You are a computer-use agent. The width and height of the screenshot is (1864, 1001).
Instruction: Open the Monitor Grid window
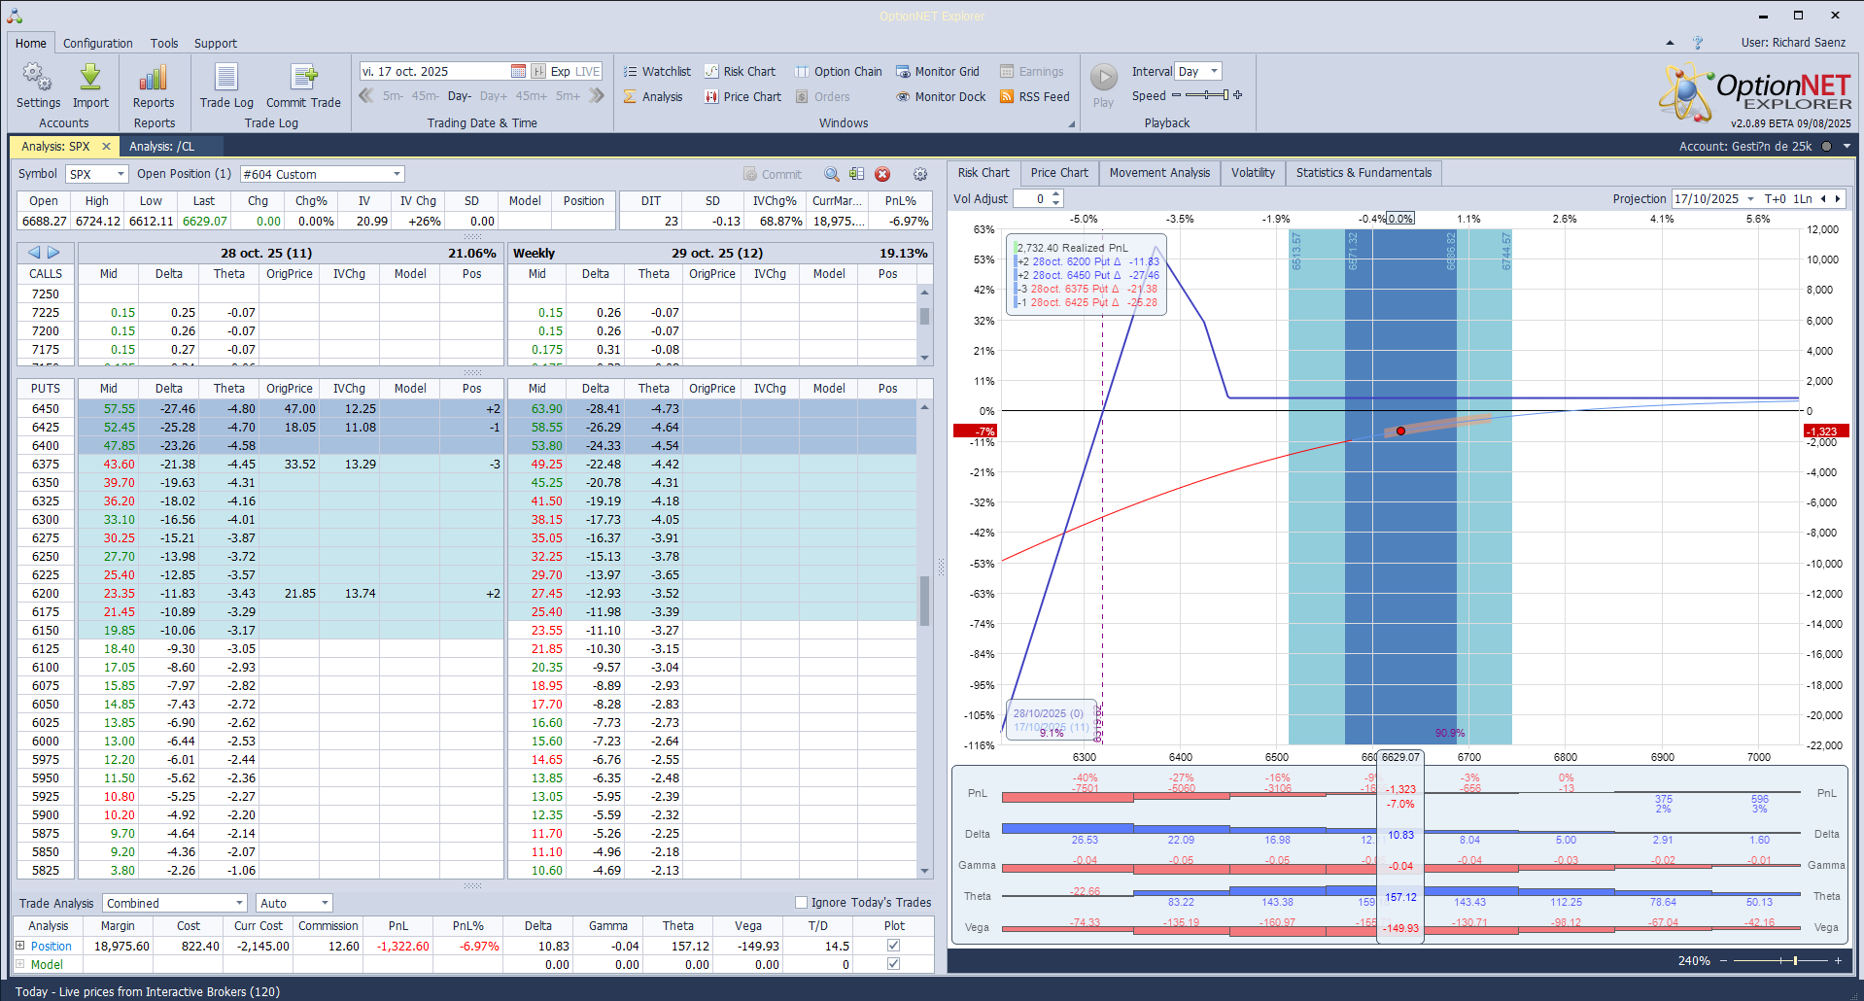point(937,71)
